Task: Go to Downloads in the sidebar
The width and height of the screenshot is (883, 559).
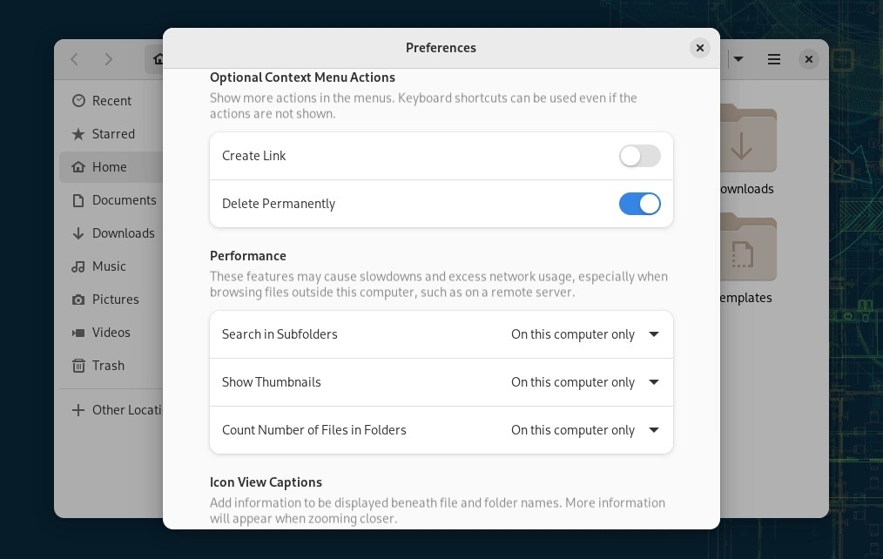Action: (123, 233)
